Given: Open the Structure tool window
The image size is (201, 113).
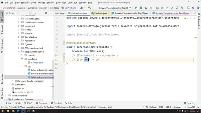Looking at the screenshot, I should pos(2,79).
